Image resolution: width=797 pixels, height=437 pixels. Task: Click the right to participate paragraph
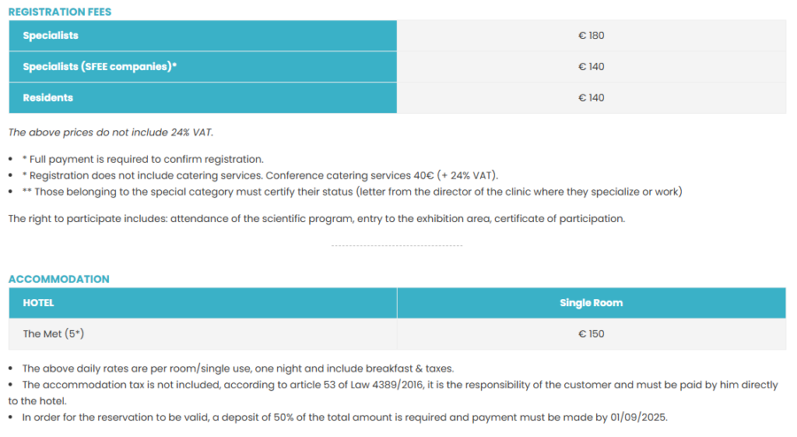click(x=317, y=218)
